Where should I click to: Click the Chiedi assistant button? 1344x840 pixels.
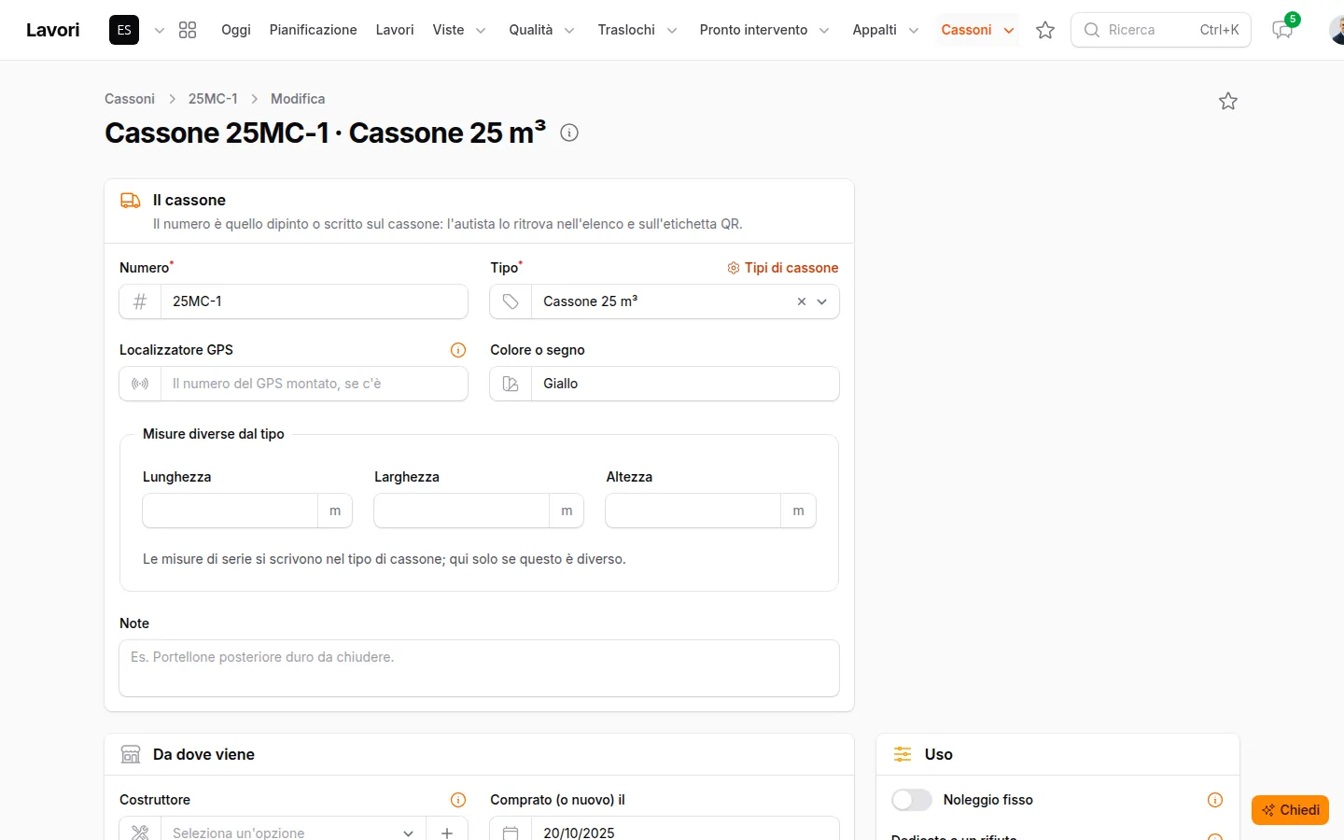1290,810
